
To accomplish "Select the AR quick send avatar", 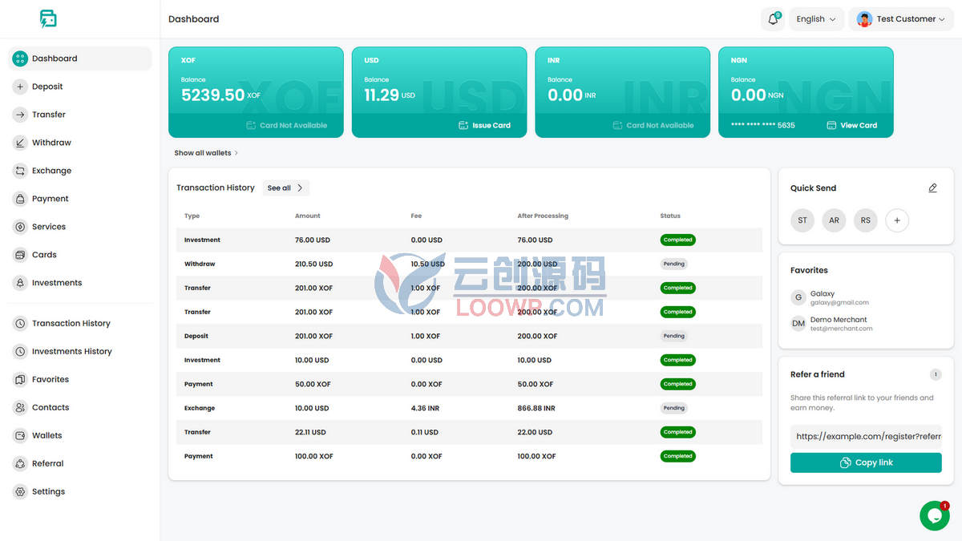I will (834, 220).
